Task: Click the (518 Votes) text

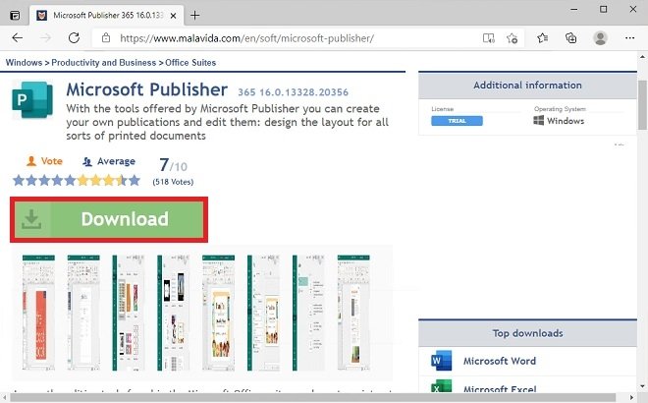Action: pyautogui.click(x=173, y=182)
